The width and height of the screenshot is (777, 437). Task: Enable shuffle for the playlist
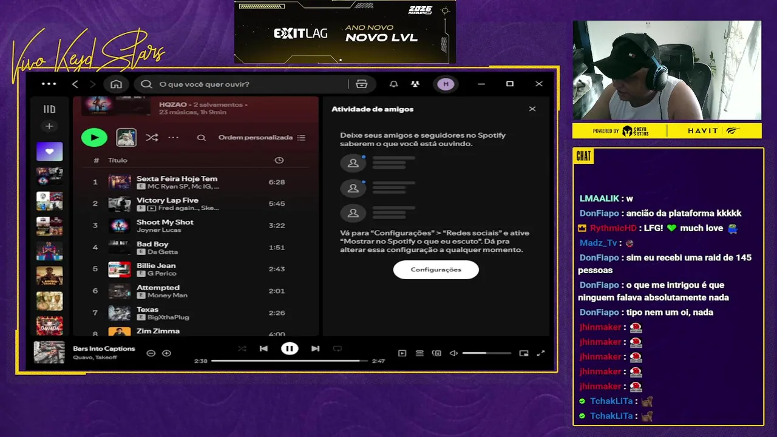(152, 138)
